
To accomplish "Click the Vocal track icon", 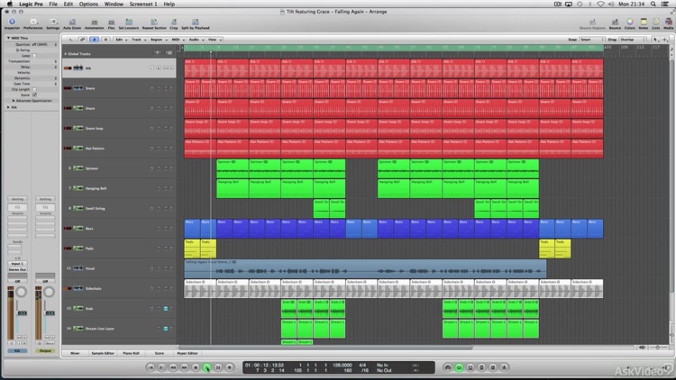I will pos(78,268).
